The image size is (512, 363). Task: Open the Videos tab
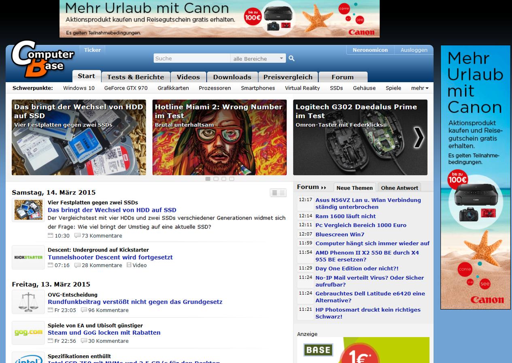coord(188,77)
